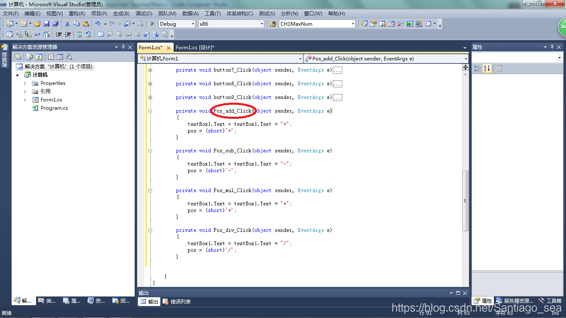Close the Solution Explorer panel
566x318 pixels.
[130, 47]
